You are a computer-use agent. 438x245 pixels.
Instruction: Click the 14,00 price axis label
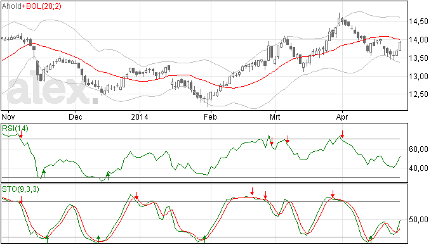(x=418, y=40)
